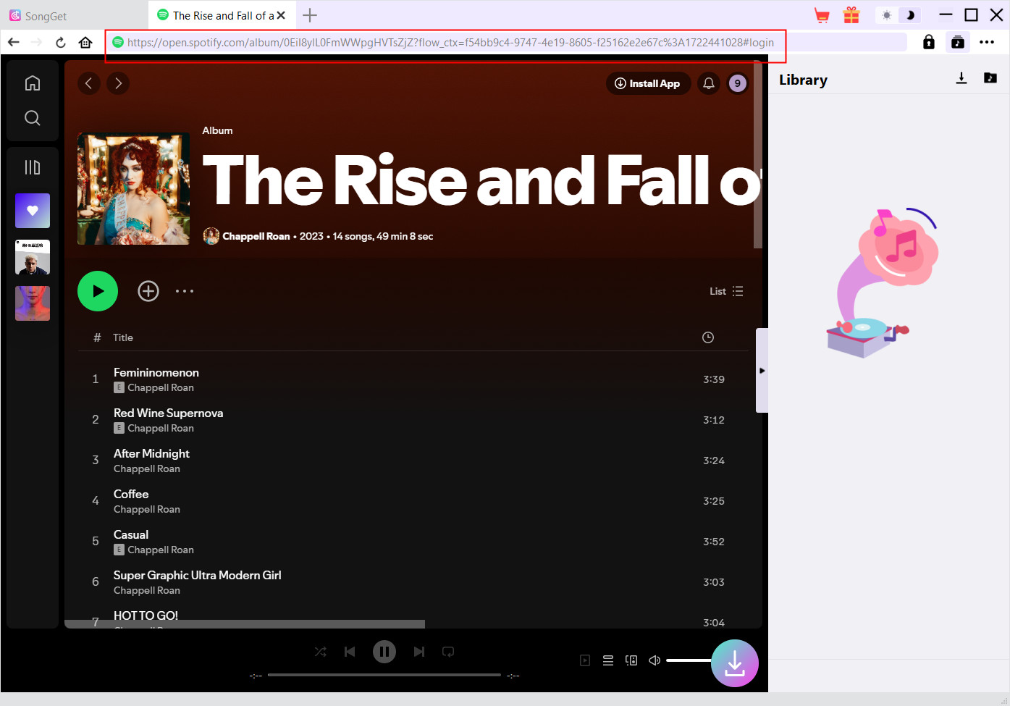
Task: Click the round download button
Action: (734, 663)
